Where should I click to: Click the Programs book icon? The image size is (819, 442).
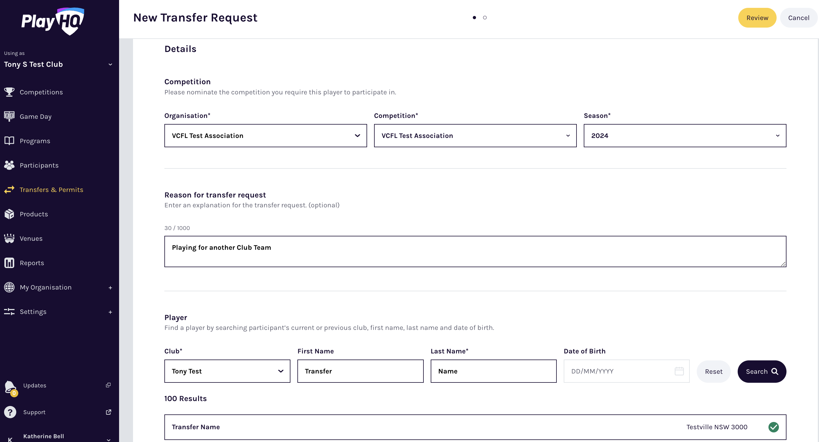[x=9, y=141]
